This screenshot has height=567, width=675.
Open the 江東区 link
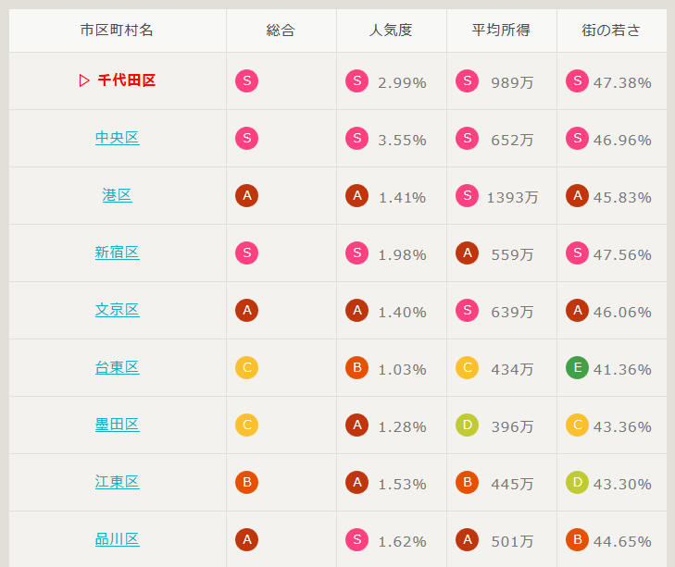(x=117, y=482)
